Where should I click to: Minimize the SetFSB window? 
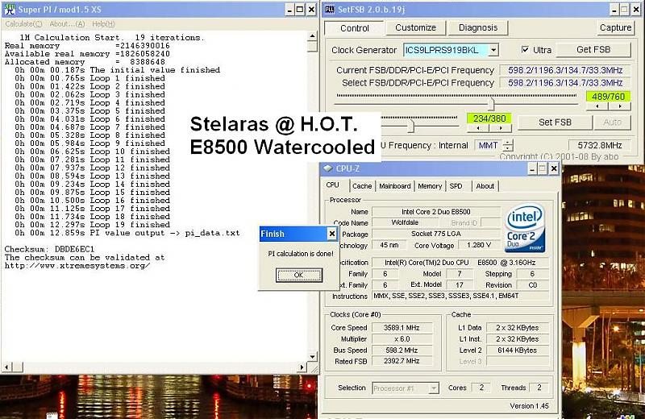(x=614, y=10)
